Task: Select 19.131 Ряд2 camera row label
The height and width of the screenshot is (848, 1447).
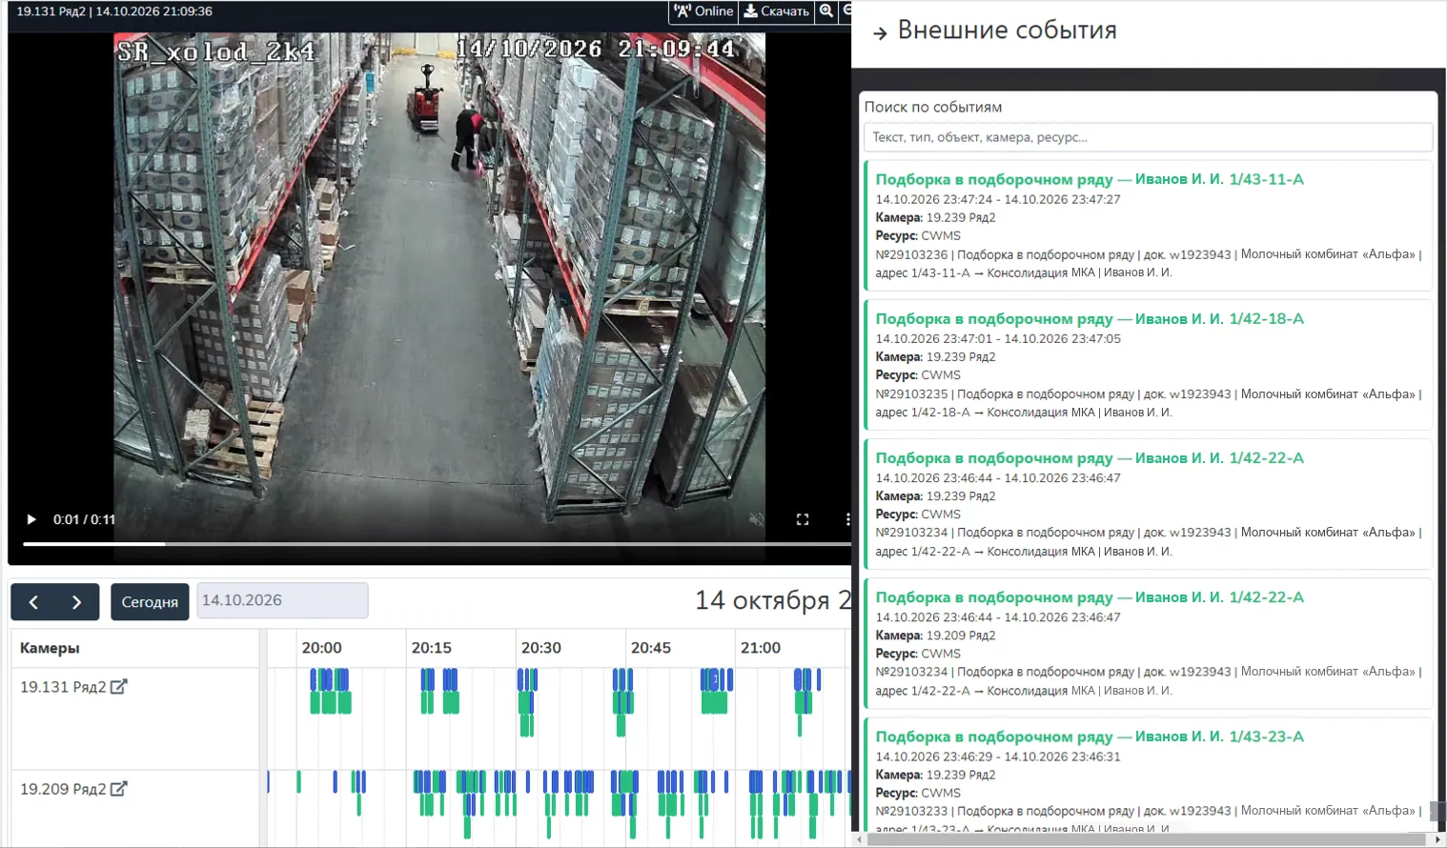Action: coord(63,687)
